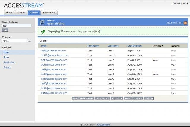Screen dimensions: 190x127
Task: Click true Active value for User7 row
Action: (x=173, y=84)
